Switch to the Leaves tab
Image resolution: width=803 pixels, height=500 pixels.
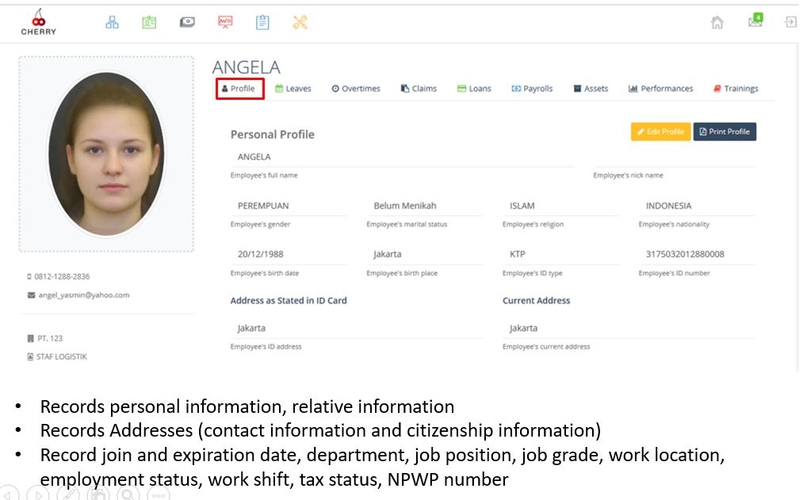click(293, 89)
